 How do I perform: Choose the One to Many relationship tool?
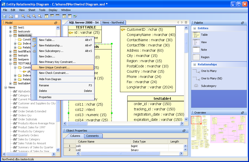208,71
